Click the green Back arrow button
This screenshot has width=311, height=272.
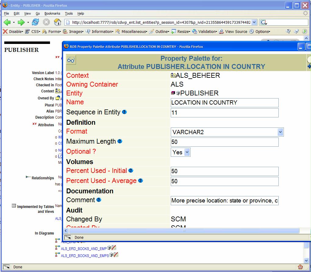(x=7, y=22)
